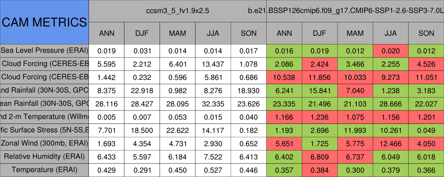Click ANN column header under ccsm3_5_fv1.9x2.5

[x=107, y=33]
